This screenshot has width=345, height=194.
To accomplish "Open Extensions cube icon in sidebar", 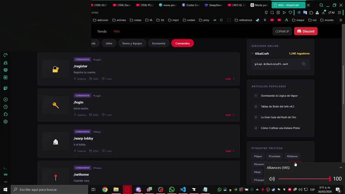I will [5, 114].
